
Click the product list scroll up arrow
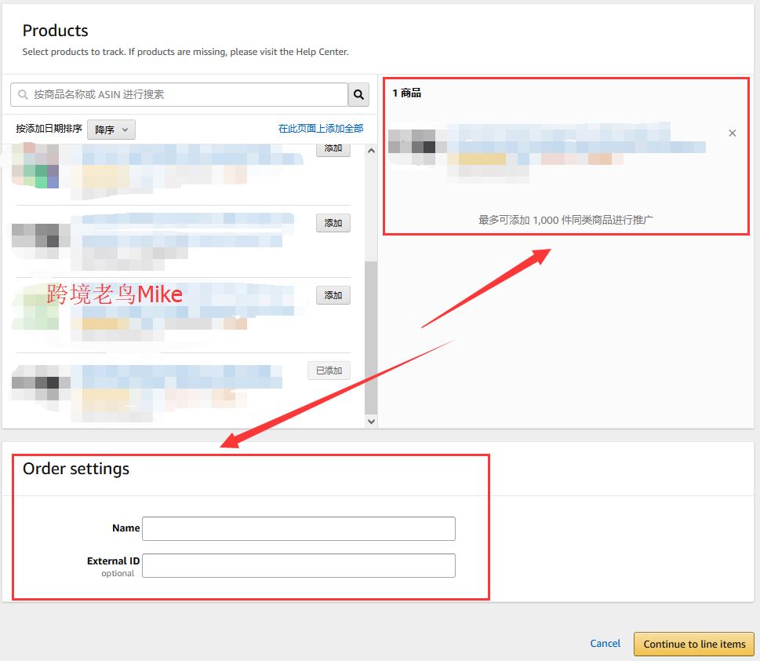pyautogui.click(x=371, y=151)
